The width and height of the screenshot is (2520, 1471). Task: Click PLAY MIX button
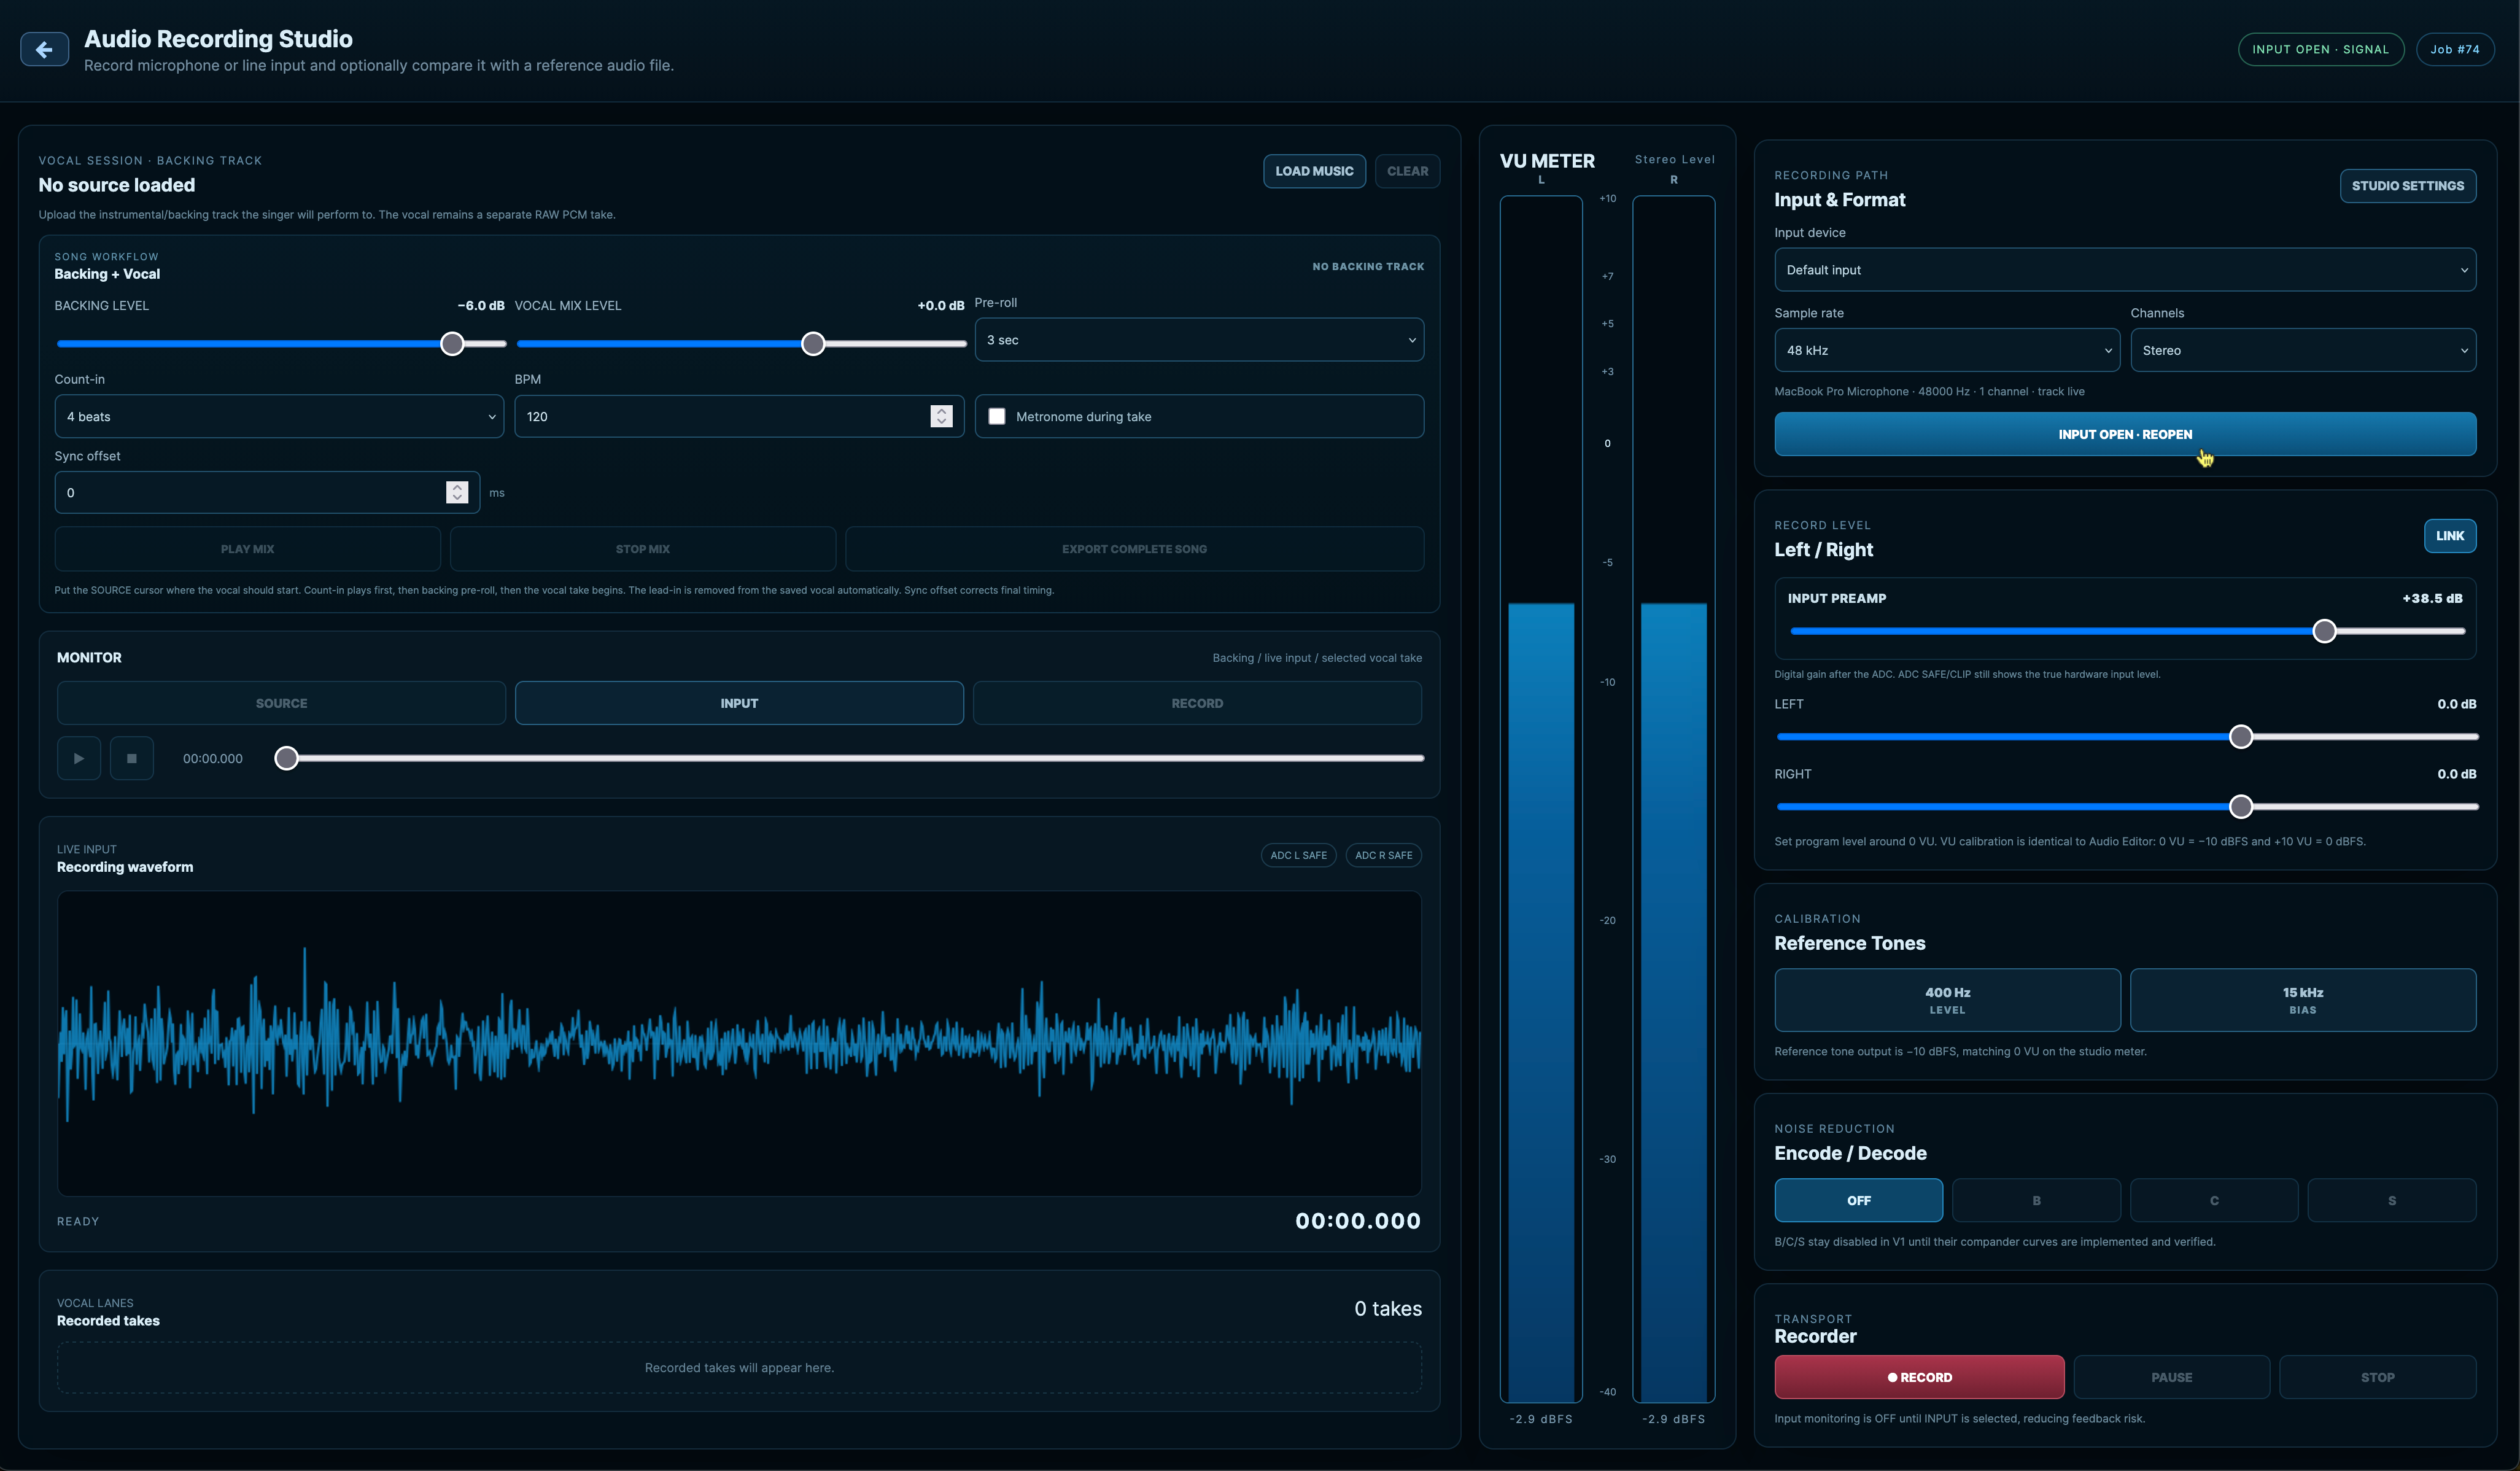pos(247,549)
